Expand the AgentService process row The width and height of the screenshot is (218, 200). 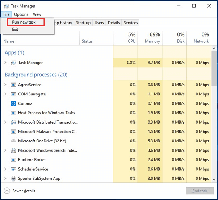click(x=5, y=85)
